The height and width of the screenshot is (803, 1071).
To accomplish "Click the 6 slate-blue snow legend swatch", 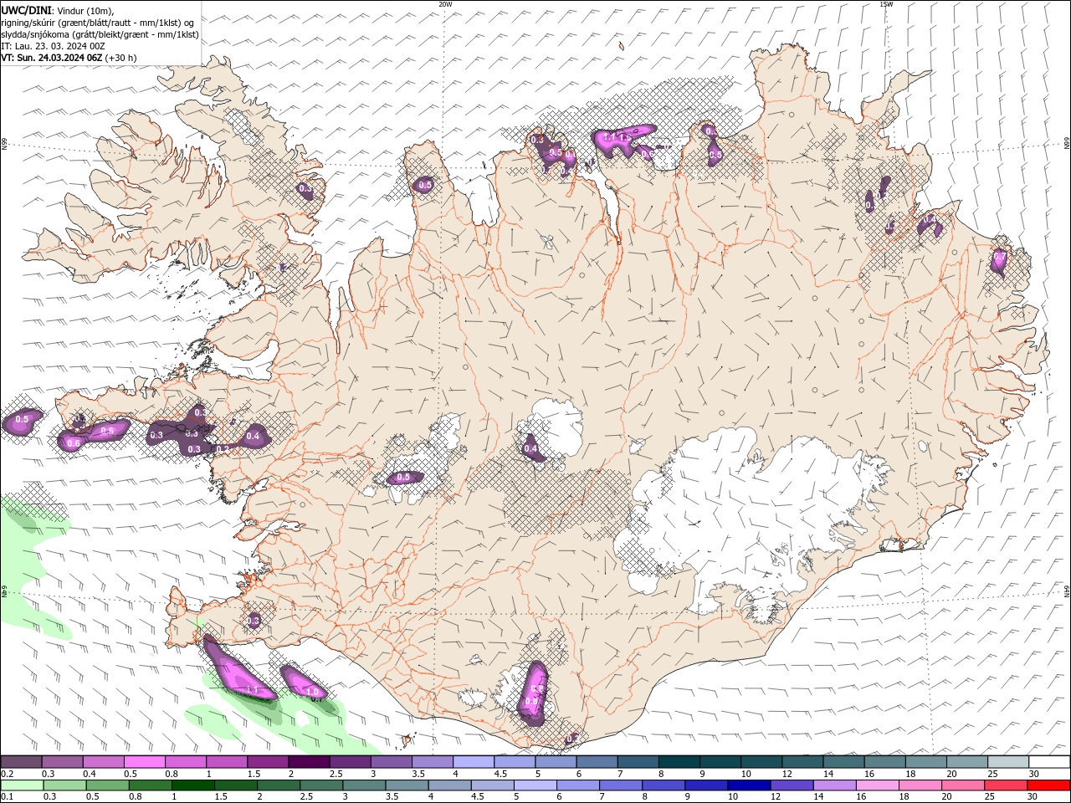I will (x=597, y=762).
